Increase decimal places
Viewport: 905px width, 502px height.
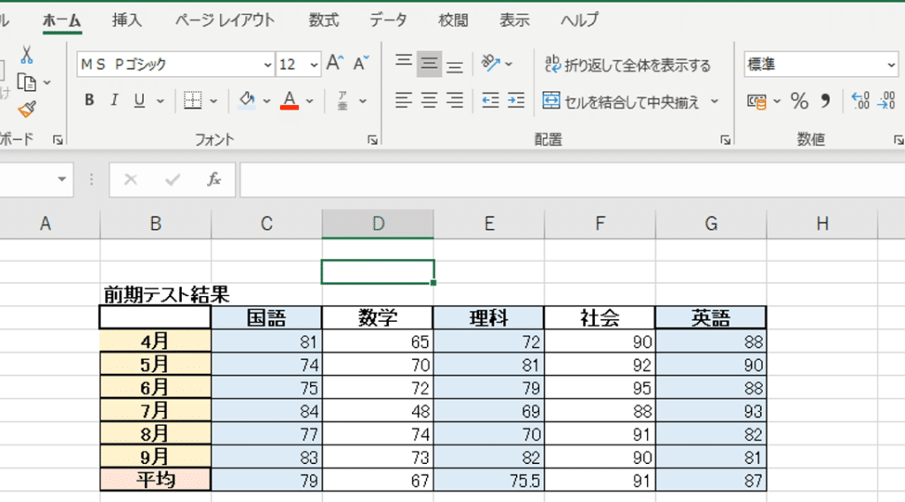861,102
